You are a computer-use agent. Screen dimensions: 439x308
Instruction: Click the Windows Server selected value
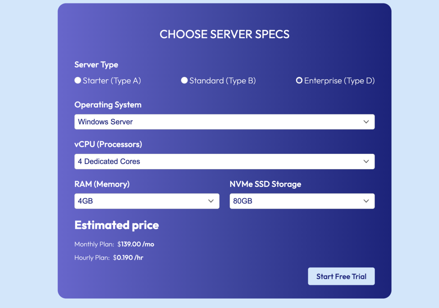tap(105, 122)
